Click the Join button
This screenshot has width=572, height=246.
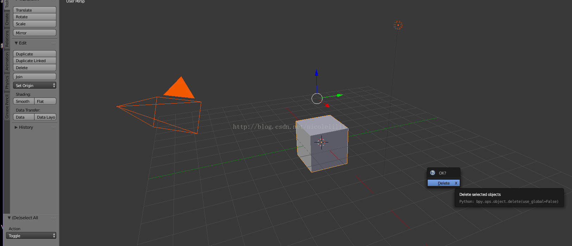tap(34, 77)
